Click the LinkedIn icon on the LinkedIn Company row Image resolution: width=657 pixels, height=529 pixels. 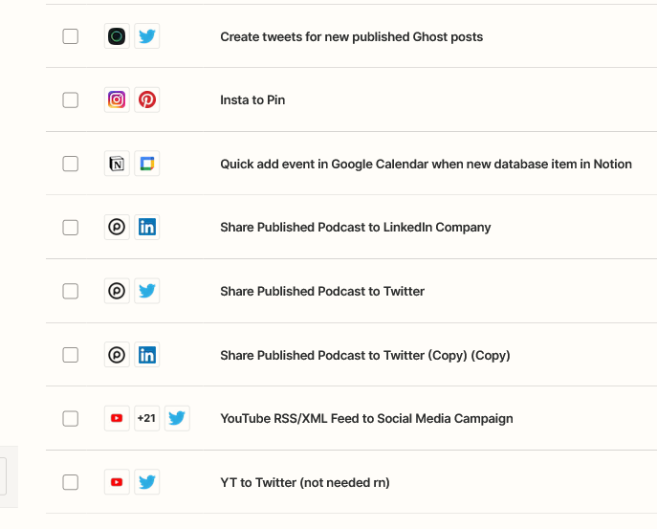pos(146,227)
